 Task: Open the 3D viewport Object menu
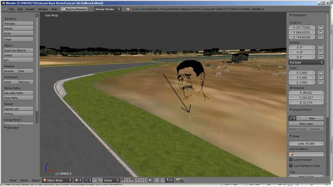36,181
